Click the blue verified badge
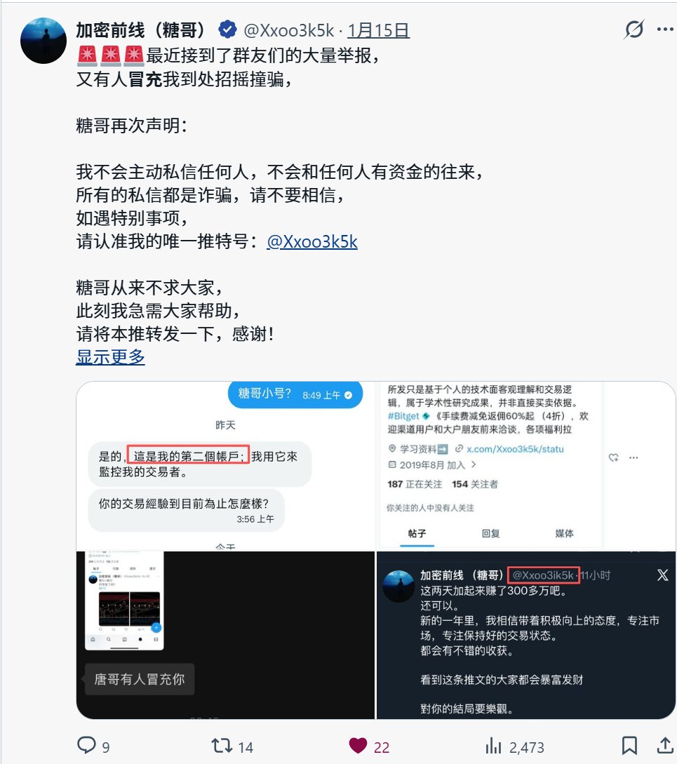The image size is (677, 764). click(227, 29)
